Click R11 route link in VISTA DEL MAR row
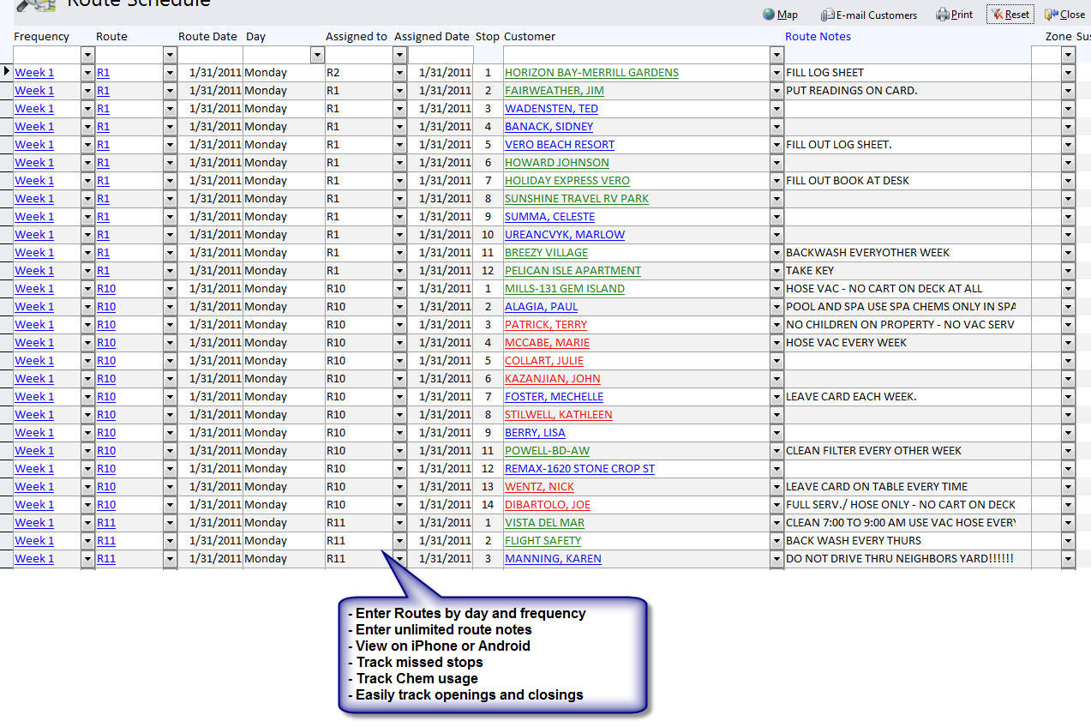The image size is (1091, 727). 106,523
